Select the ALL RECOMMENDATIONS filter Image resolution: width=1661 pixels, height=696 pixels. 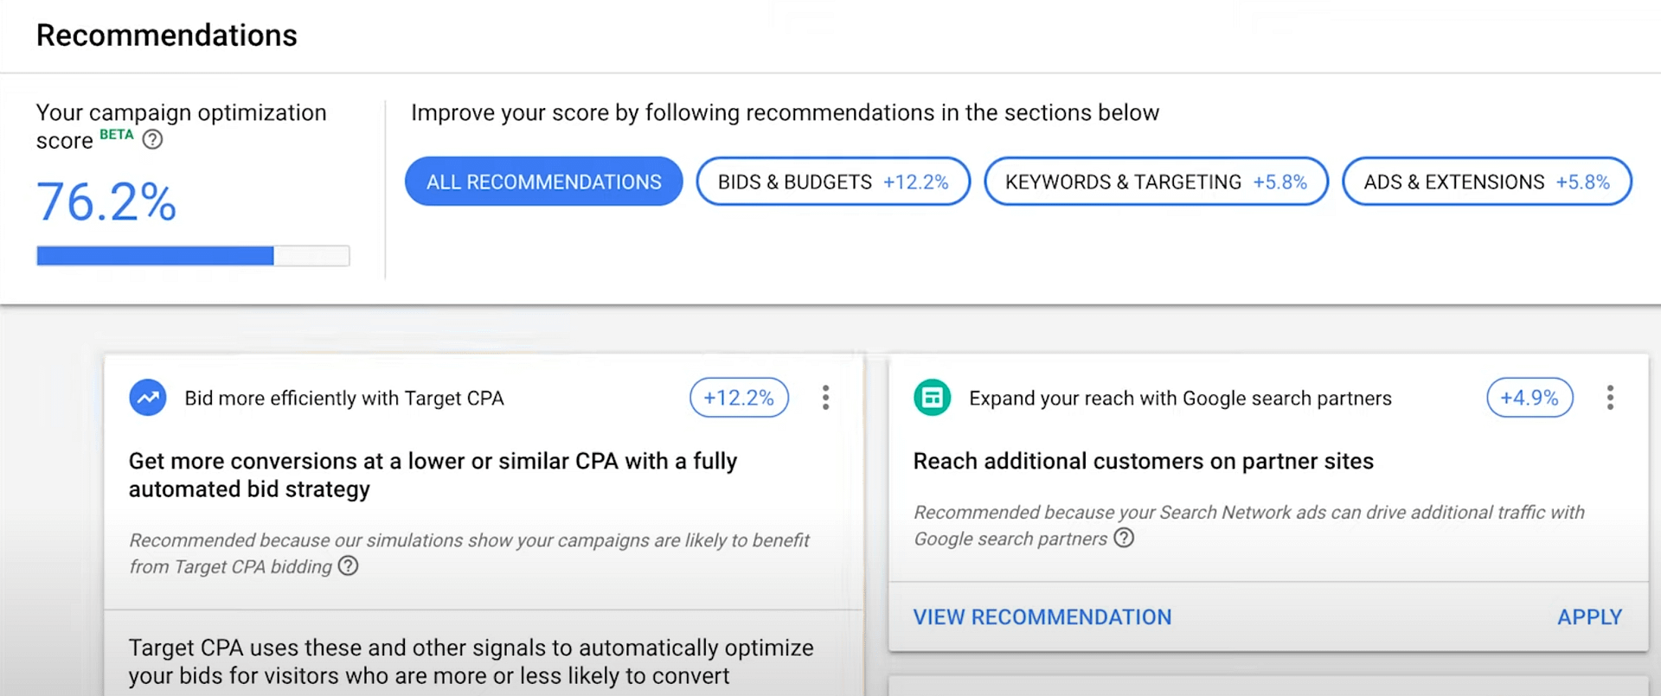coord(543,182)
